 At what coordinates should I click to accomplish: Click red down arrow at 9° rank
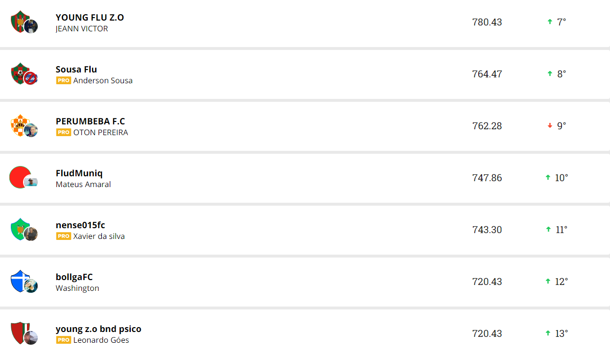tap(550, 126)
